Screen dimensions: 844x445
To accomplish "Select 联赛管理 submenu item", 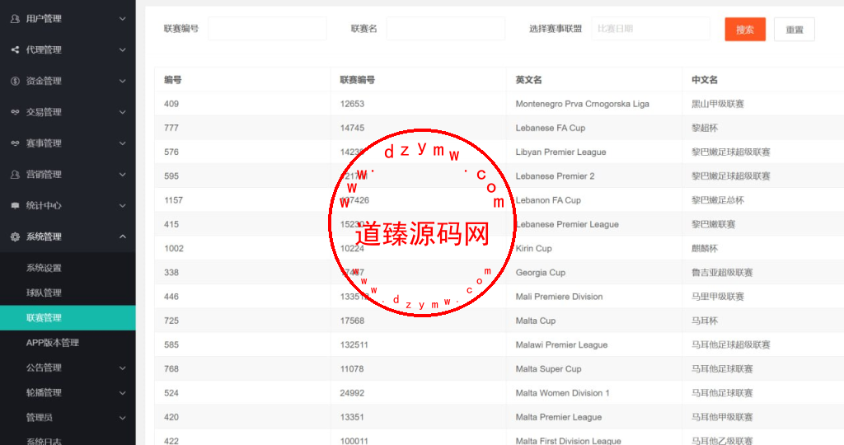I will point(68,318).
